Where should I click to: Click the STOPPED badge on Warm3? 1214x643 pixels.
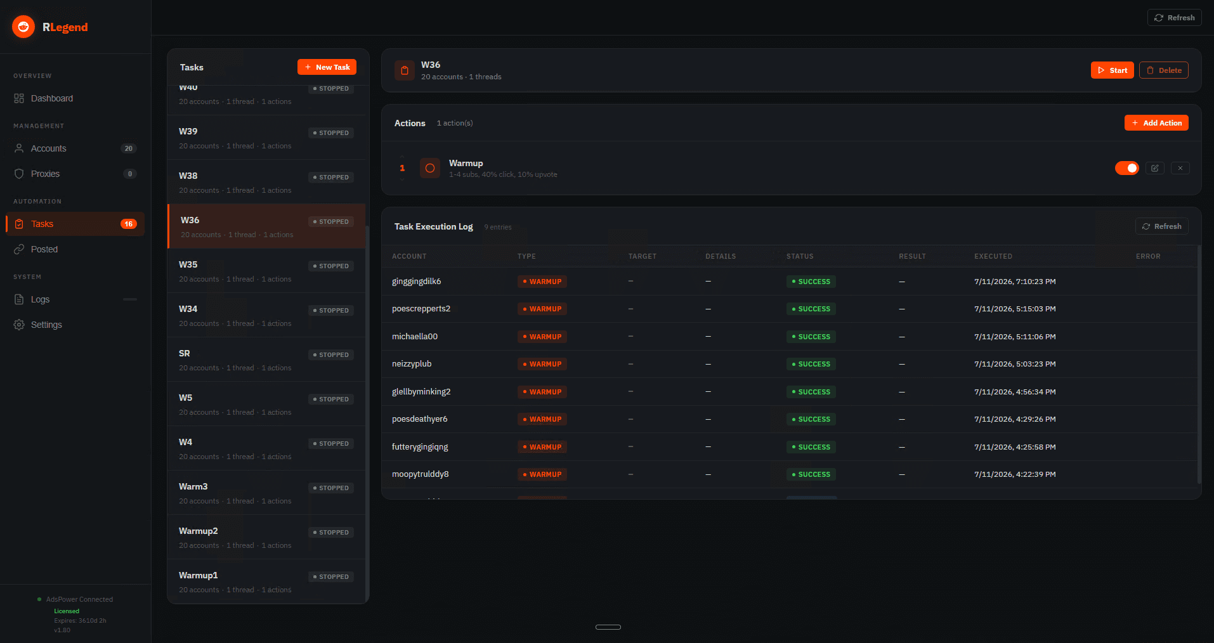(x=331, y=488)
